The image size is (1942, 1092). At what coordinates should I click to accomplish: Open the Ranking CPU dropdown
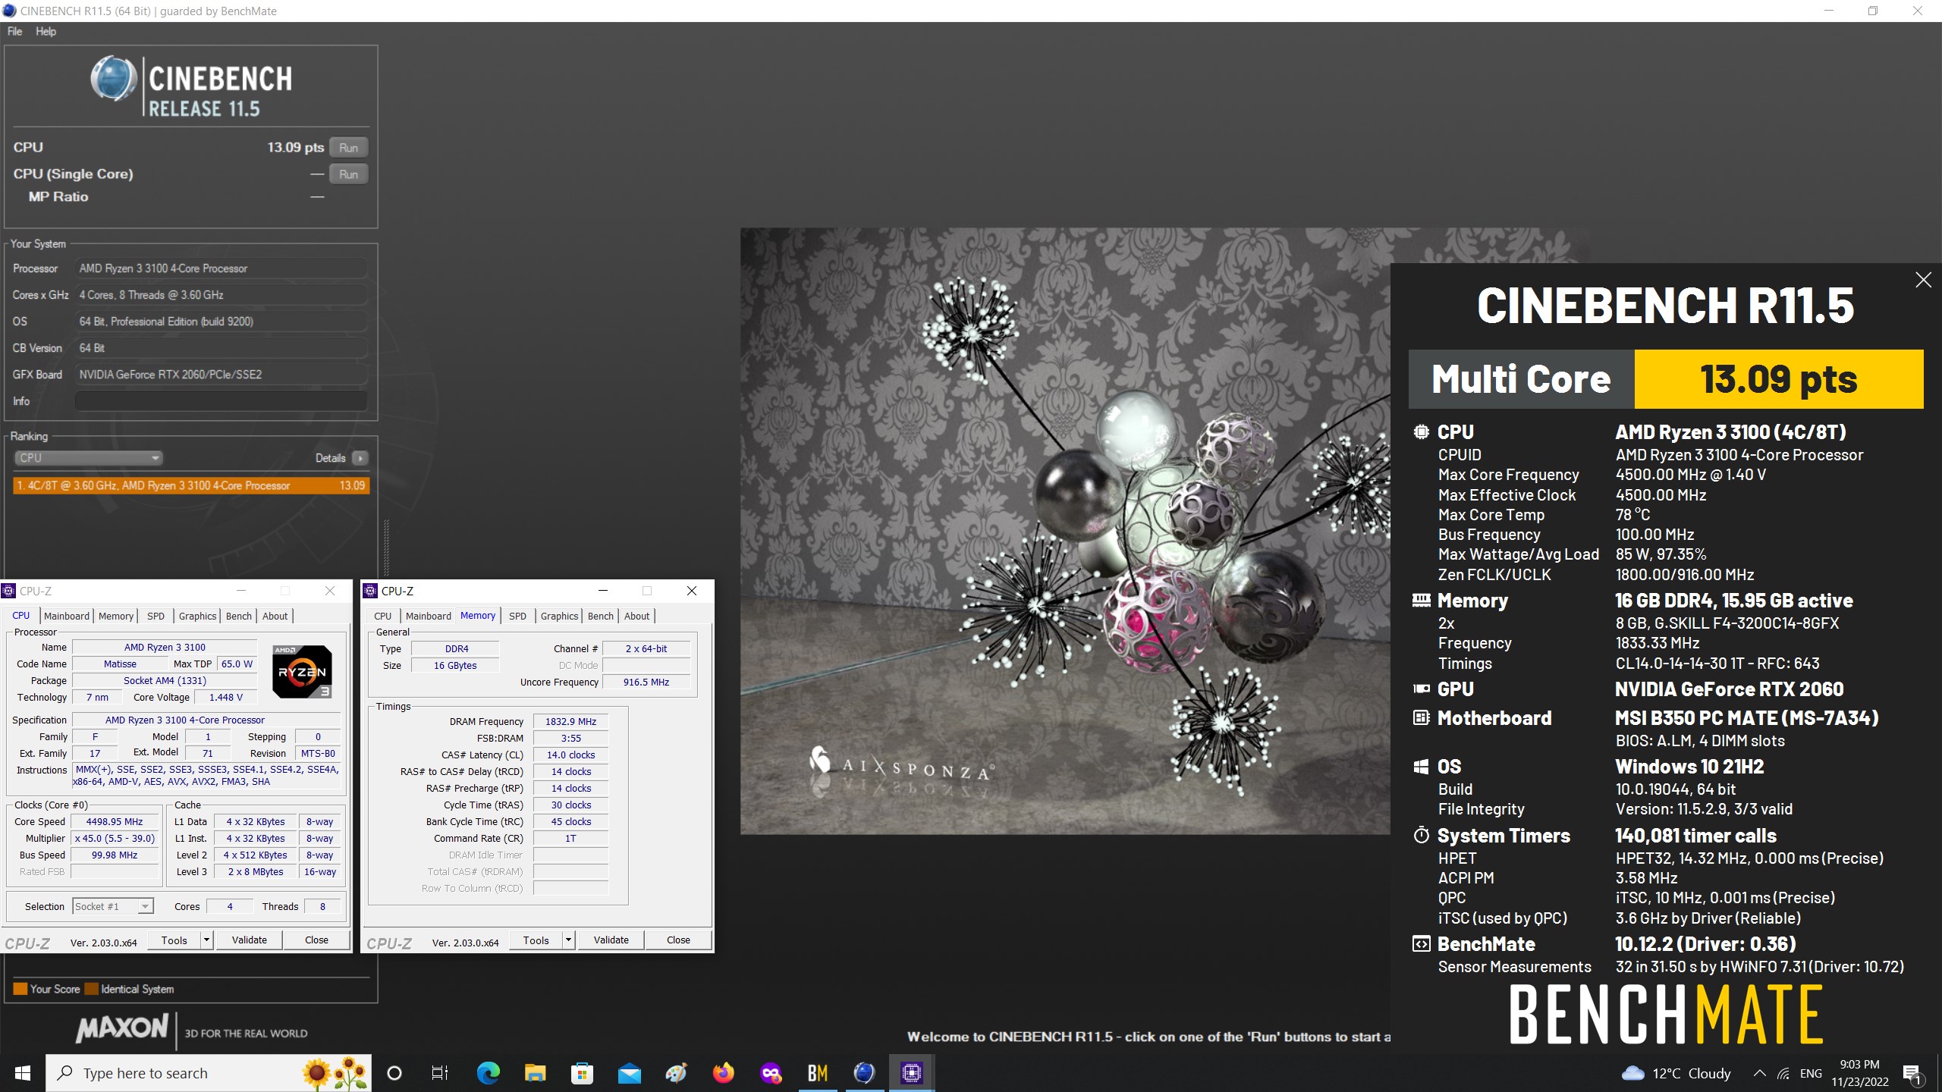coord(89,458)
